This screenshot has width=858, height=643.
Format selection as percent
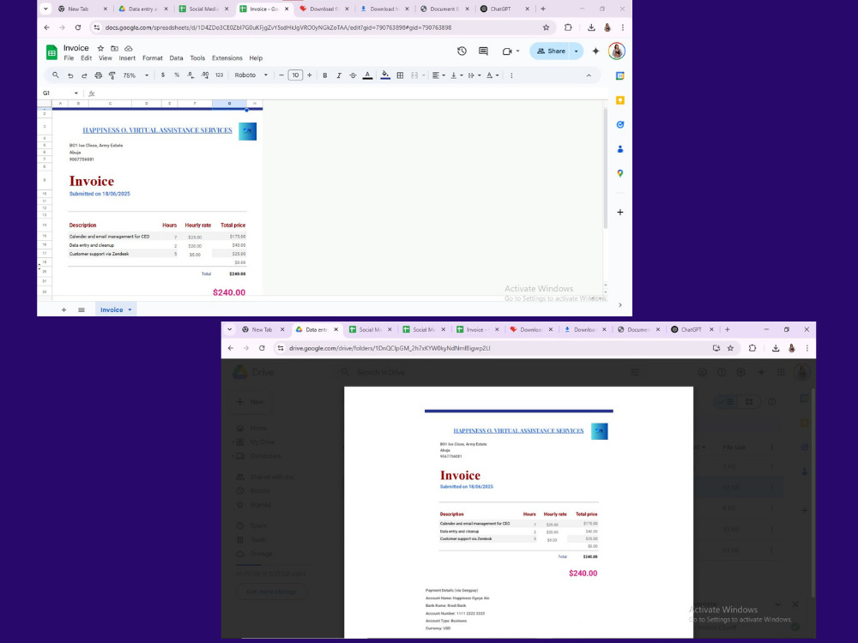[x=177, y=75]
